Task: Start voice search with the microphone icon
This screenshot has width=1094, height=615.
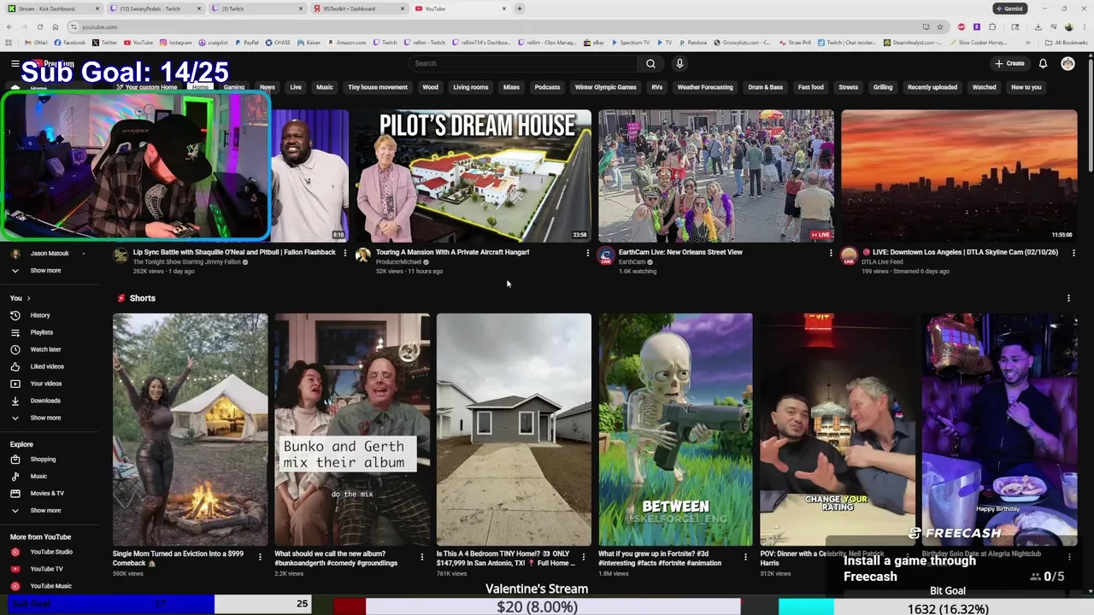Action: (x=679, y=63)
